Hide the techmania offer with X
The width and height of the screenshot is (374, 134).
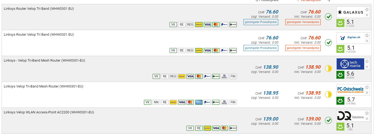pos(367,67)
